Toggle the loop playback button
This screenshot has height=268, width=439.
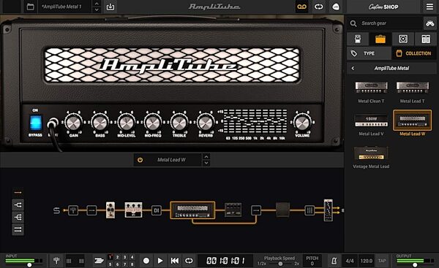pyautogui.click(x=189, y=261)
